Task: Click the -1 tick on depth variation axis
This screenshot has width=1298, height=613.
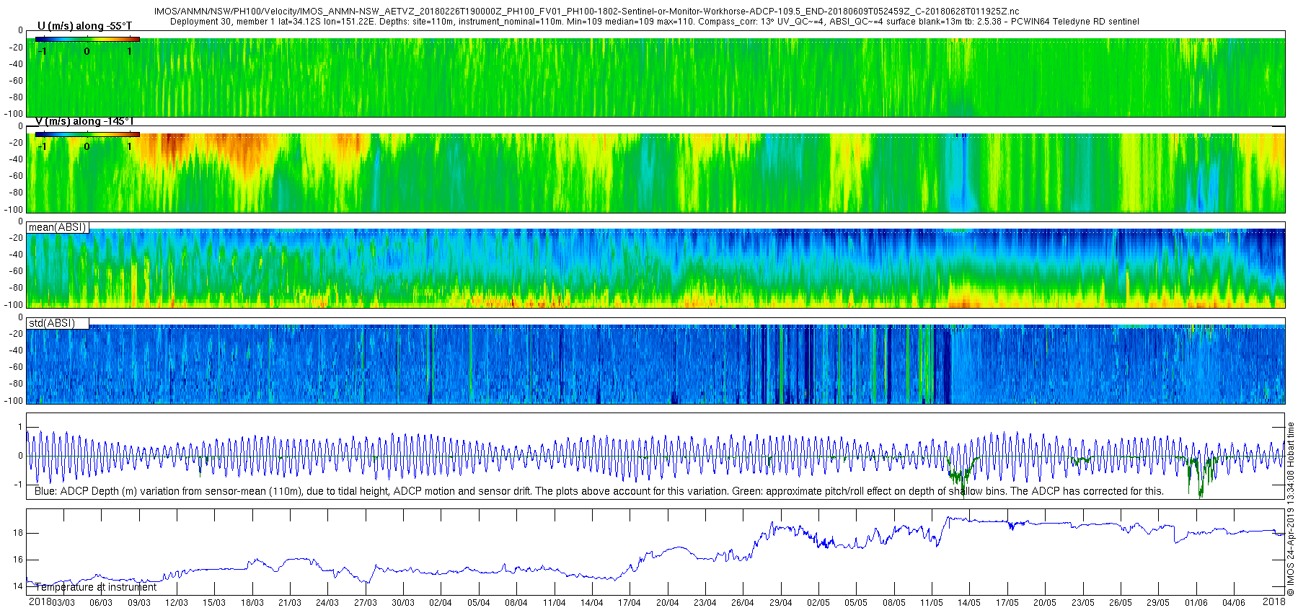Action: tap(19, 485)
